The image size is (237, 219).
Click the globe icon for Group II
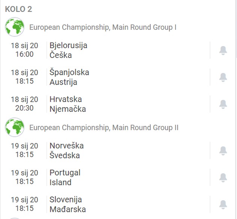coord(15,127)
